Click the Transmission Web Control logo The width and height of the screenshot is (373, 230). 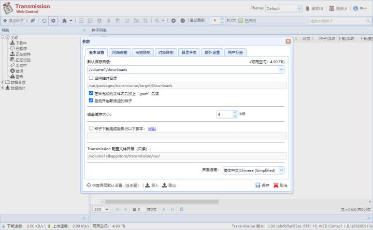pos(26,8)
